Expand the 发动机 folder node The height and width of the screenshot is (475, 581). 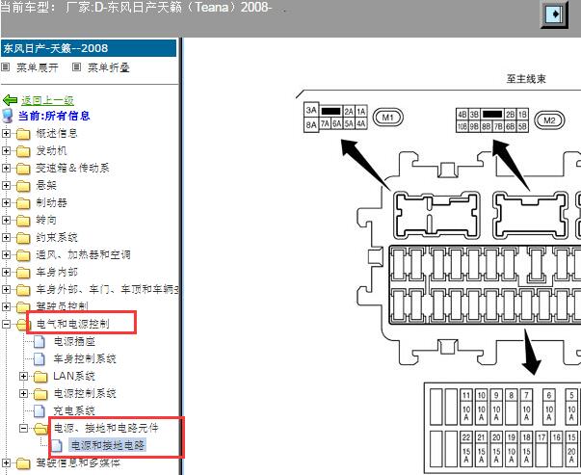(6, 151)
